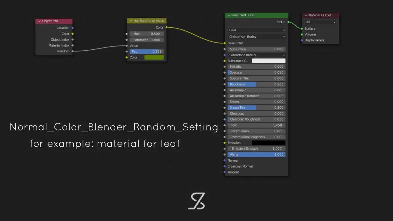Click the Sheen value field

pos(256,102)
